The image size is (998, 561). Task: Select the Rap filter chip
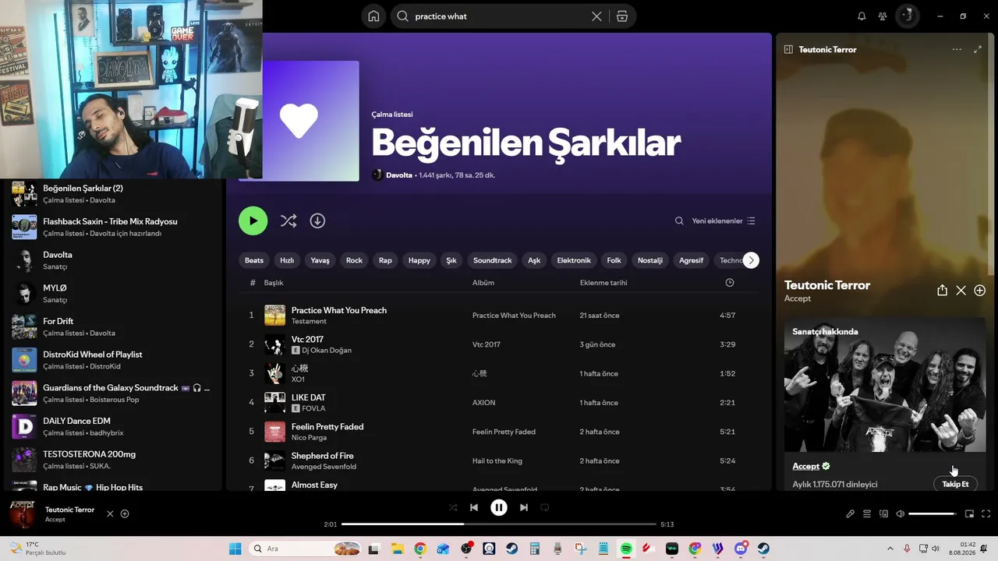tap(385, 260)
